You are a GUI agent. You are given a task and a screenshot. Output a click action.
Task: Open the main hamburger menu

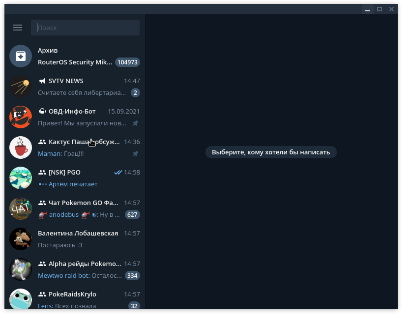pyautogui.click(x=18, y=28)
